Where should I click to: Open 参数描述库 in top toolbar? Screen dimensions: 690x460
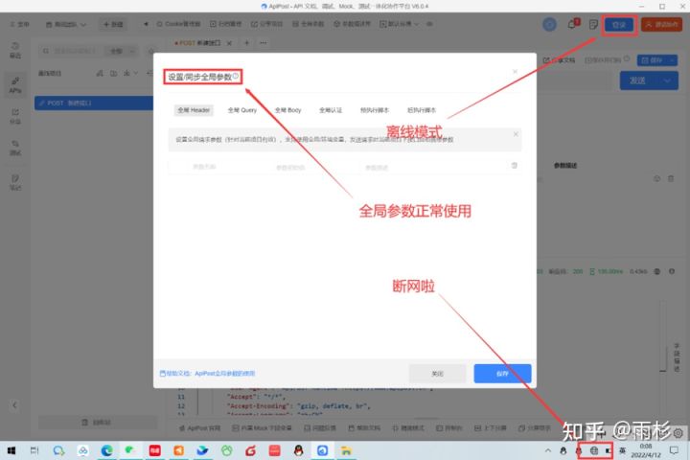click(x=352, y=24)
